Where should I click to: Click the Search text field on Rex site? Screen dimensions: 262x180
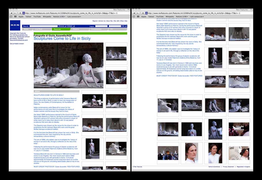coord(43,26)
